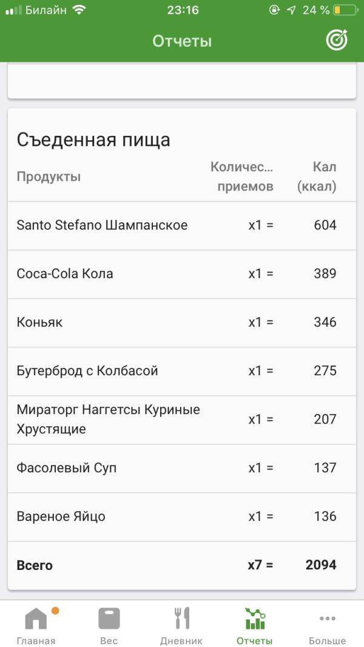364x647 pixels.
Task: Tap the Отчеты header title
Action: [x=182, y=41]
